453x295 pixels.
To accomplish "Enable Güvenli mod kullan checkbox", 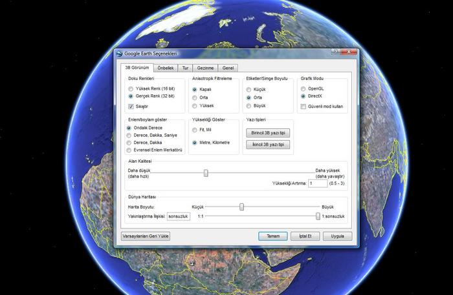I will 303,106.
